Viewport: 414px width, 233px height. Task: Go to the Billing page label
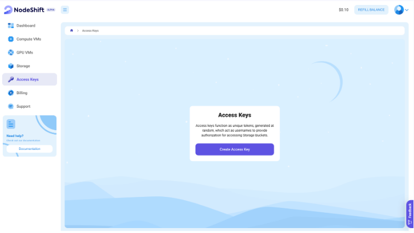pos(22,93)
